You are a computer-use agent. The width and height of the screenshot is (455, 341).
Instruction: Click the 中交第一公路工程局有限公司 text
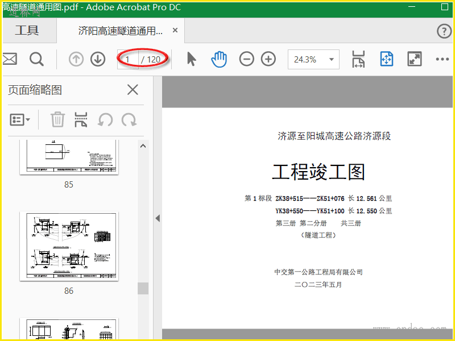tap(318, 272)
